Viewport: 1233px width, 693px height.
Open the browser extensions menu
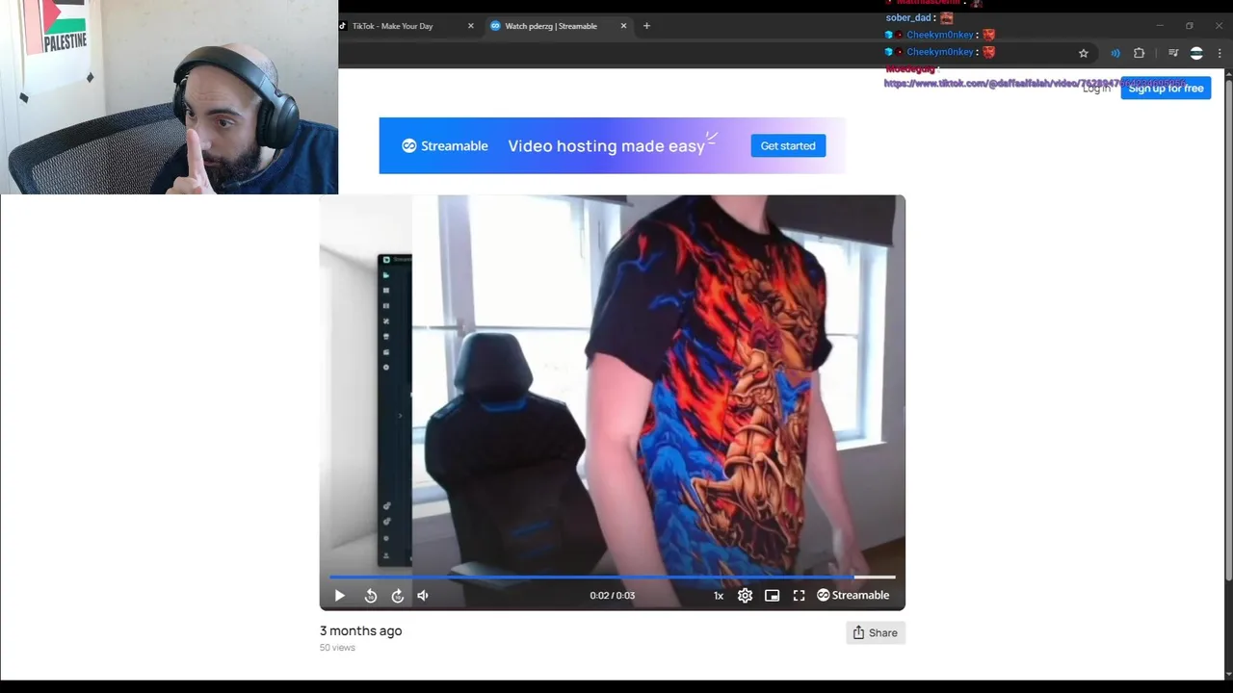coord(1139,53)
